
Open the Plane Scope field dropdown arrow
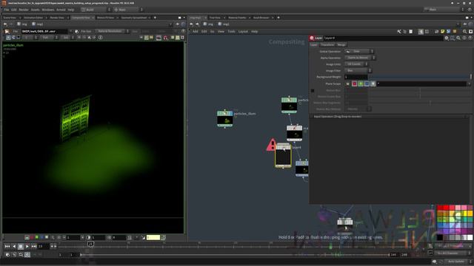coord(469,83)
